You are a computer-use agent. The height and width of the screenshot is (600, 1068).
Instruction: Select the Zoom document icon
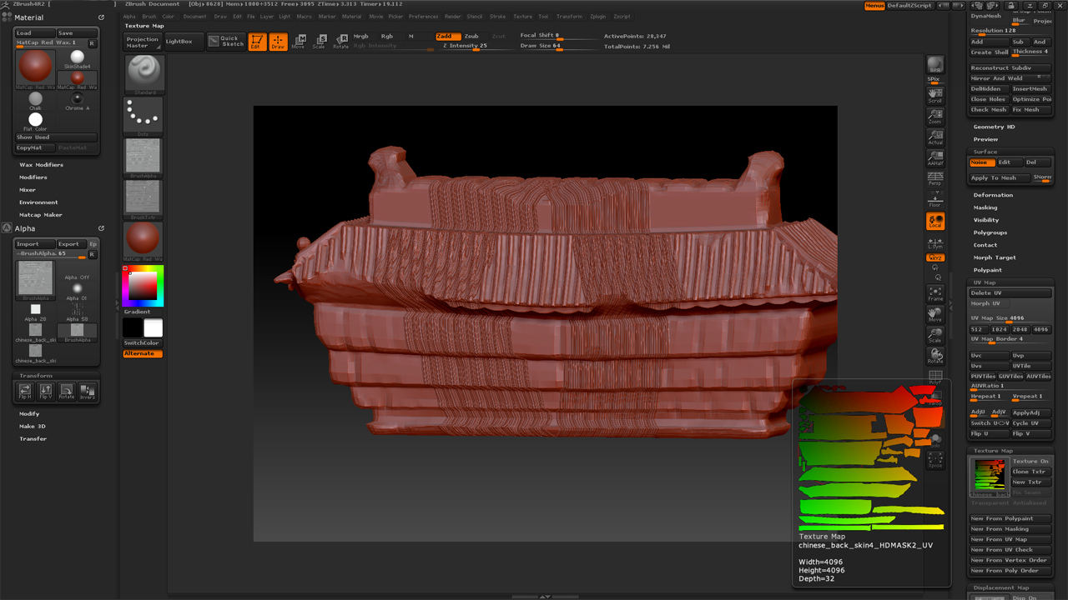tap(935, 116)
